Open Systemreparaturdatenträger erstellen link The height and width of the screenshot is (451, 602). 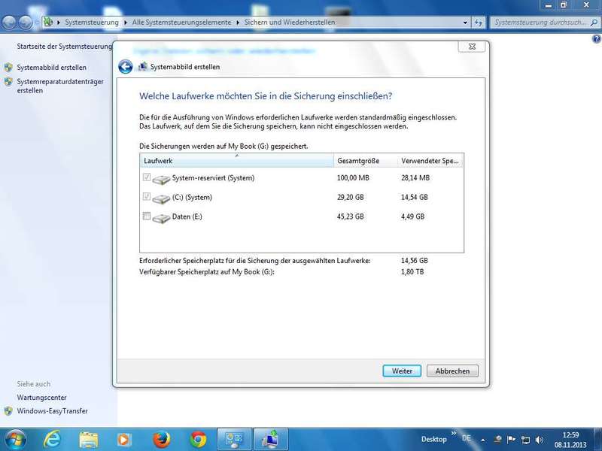pos(60,86)
